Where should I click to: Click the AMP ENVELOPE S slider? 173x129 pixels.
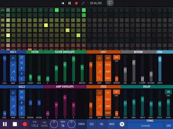(65, 103)
